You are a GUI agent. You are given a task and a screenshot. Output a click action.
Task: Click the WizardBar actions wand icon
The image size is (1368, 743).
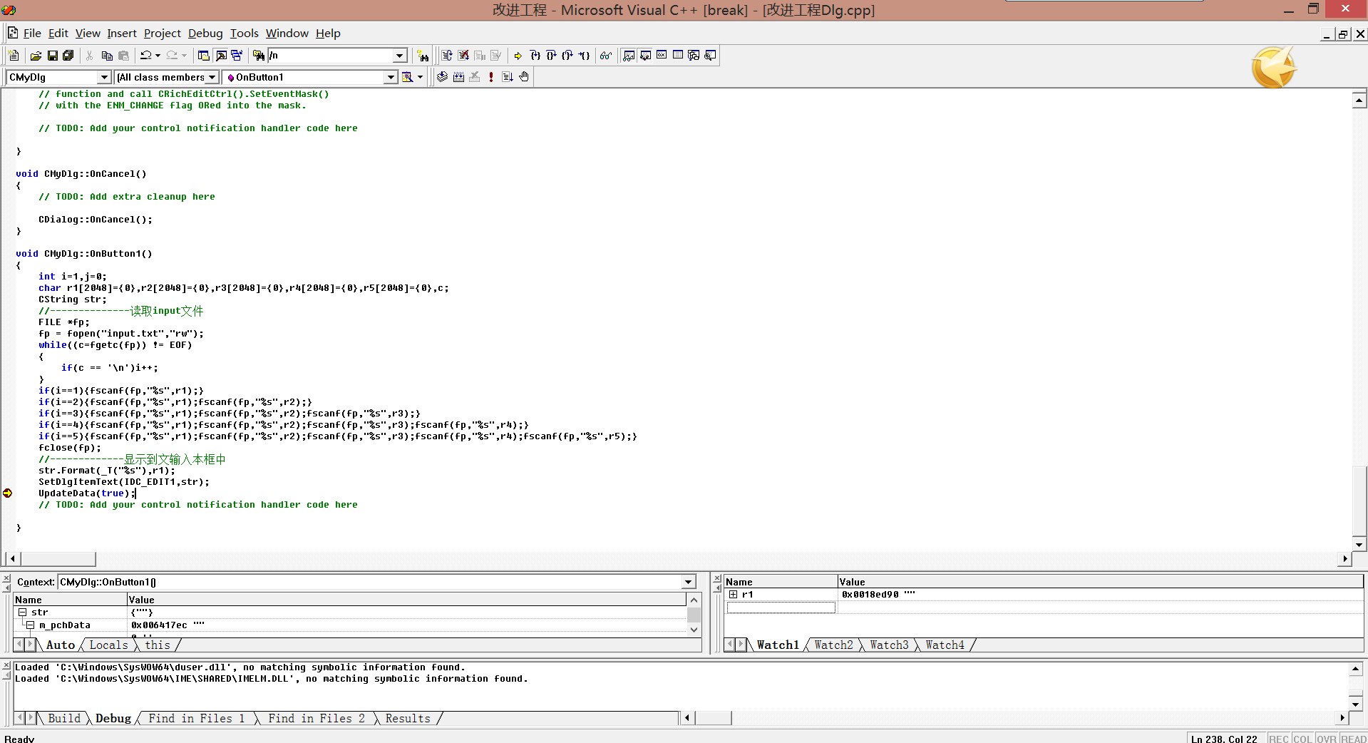(x=408, y=77)
